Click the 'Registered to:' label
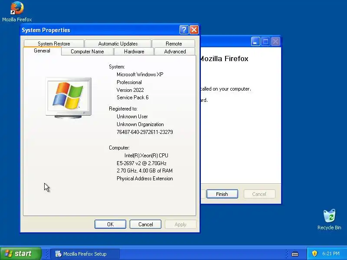Image resolution: width=347 pixels, height=260 pixels. [x=123, y=109]
